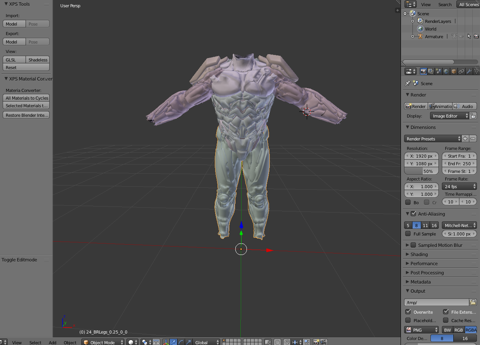Screen dimensions: 480x345
Task: Click the RenderLayers icon in Outliner
Action: pos(420,21)
